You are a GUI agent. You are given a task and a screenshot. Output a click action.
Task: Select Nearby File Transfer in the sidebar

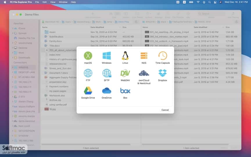(24, 38)
